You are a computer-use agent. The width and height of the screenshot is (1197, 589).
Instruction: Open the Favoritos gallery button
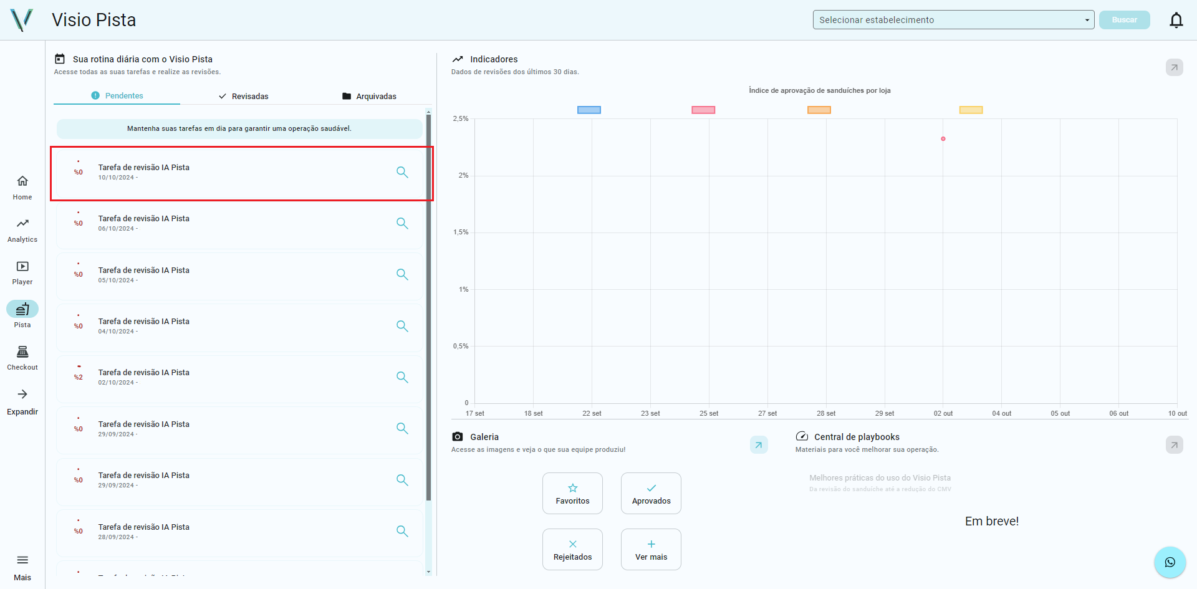pyautogui.click(x=572, y=494)
